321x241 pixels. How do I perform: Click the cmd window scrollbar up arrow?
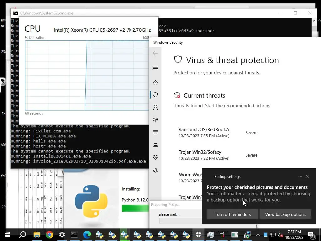tap(314, 20)
